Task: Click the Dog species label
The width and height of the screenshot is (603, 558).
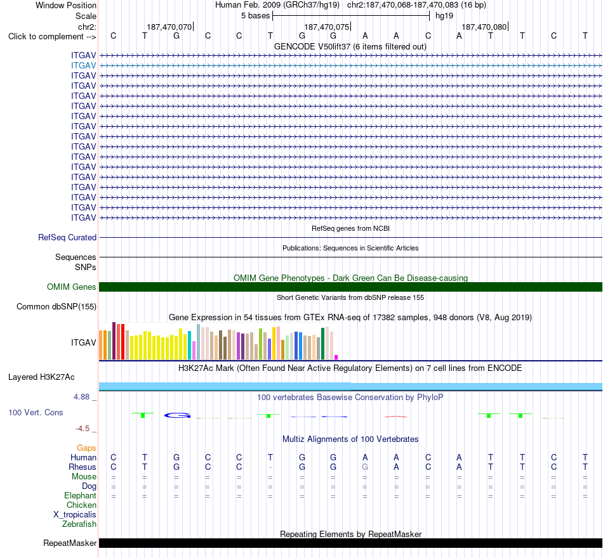Action: (89, 486)
